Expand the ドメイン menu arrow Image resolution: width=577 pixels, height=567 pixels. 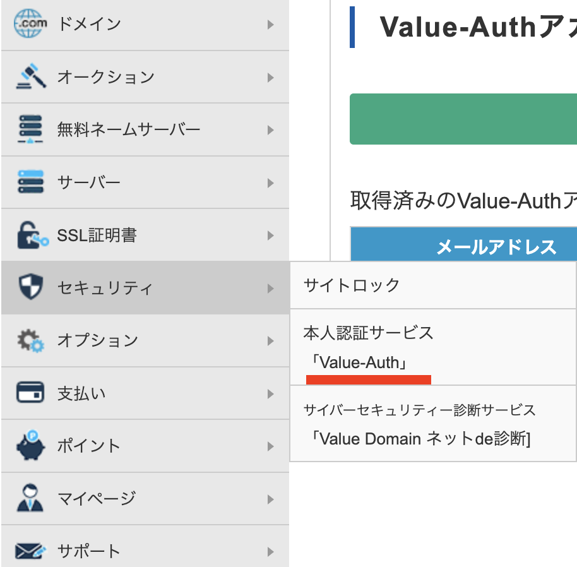(x=271, y=25)
